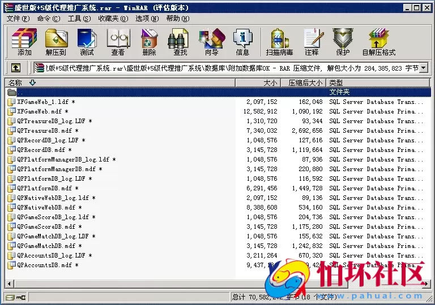Click the file icon of QPRecordDB.mdf
Viewport: 435px width, 305px height.
[11, 150]
